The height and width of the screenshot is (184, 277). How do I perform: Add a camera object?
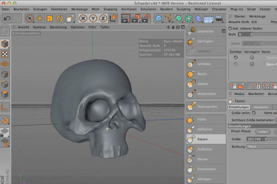219,18
